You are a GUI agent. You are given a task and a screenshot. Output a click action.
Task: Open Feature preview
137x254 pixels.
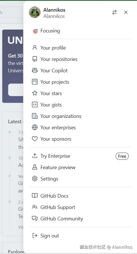tap(80, 167)
